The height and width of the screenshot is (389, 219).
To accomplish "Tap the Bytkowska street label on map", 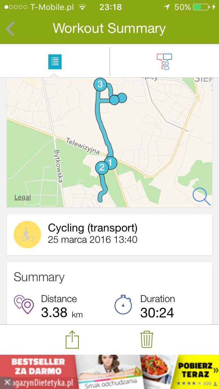I will 57,166.
